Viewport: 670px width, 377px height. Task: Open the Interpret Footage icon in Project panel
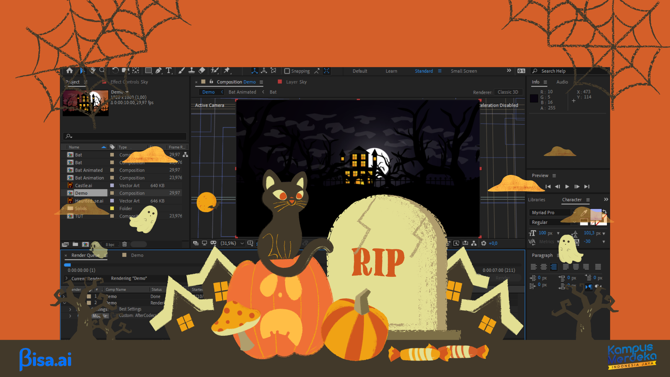(x=65, y=244)
